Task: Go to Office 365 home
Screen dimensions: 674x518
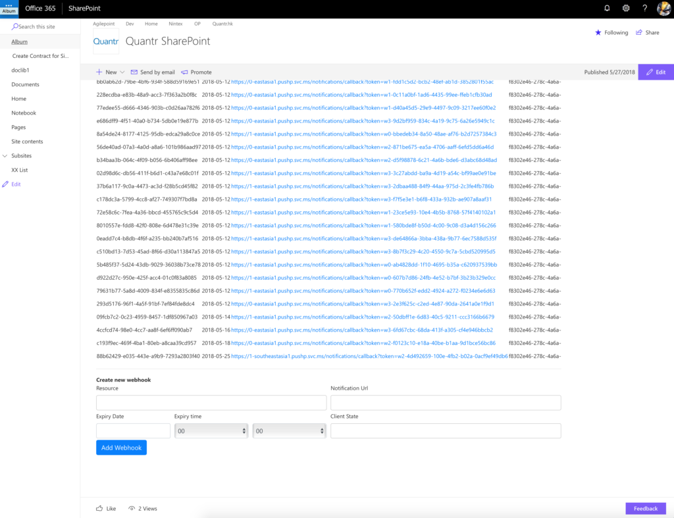Action: click(x=40, y=9)
